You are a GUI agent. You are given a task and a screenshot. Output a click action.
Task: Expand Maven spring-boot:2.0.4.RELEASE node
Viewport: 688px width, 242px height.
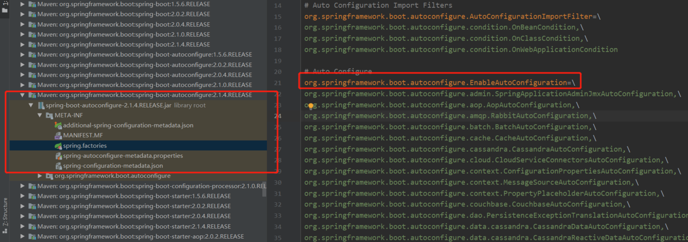[x=23, y=24]
